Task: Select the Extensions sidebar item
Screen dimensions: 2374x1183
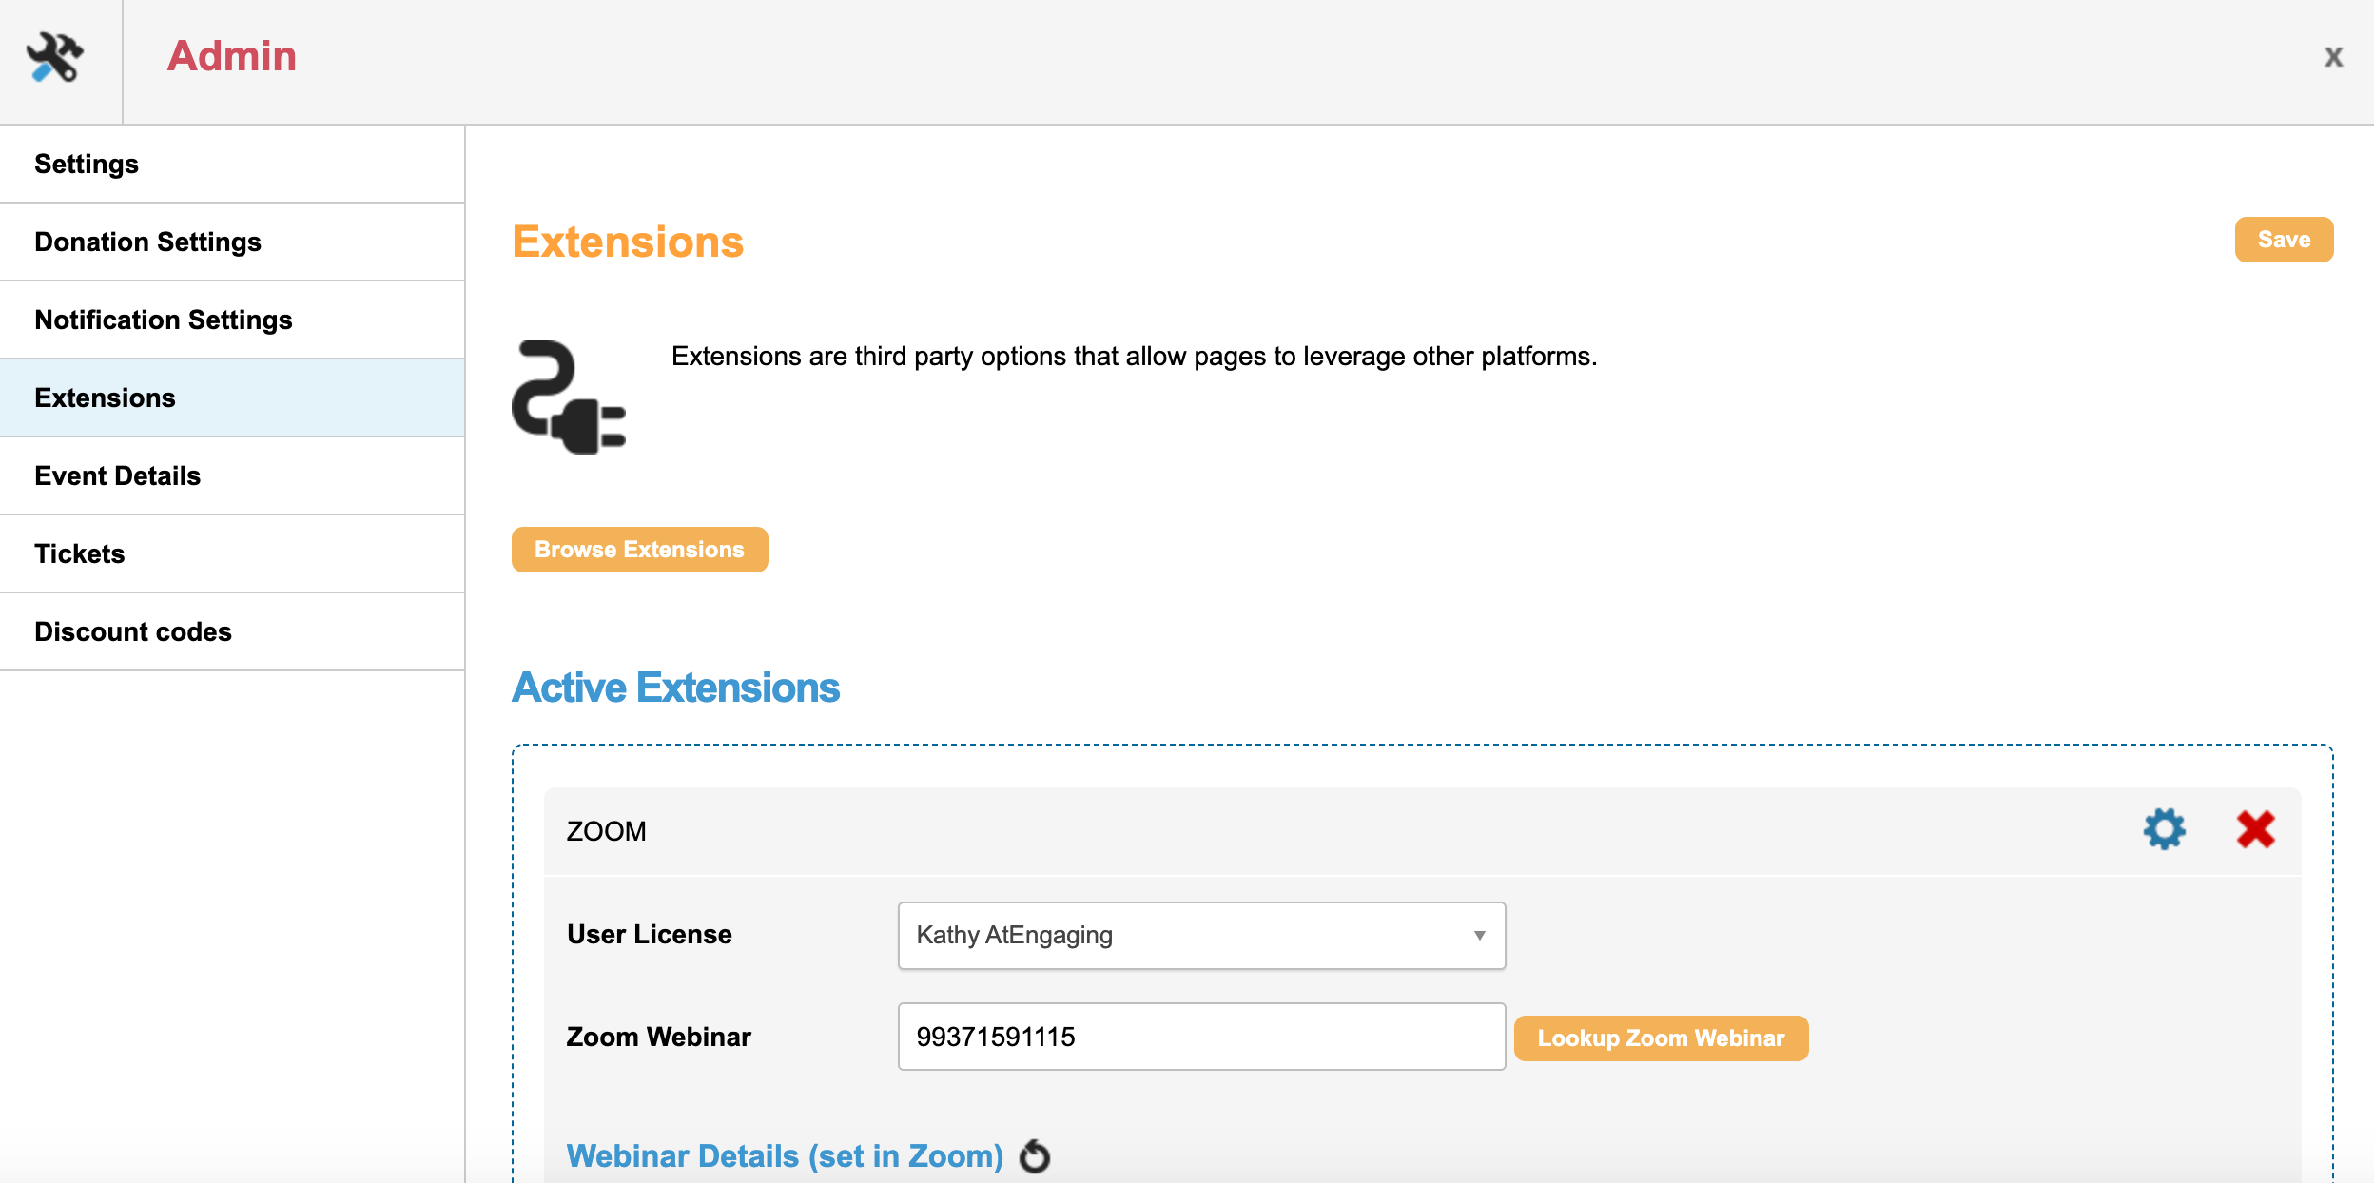Action: coord(232,398)
